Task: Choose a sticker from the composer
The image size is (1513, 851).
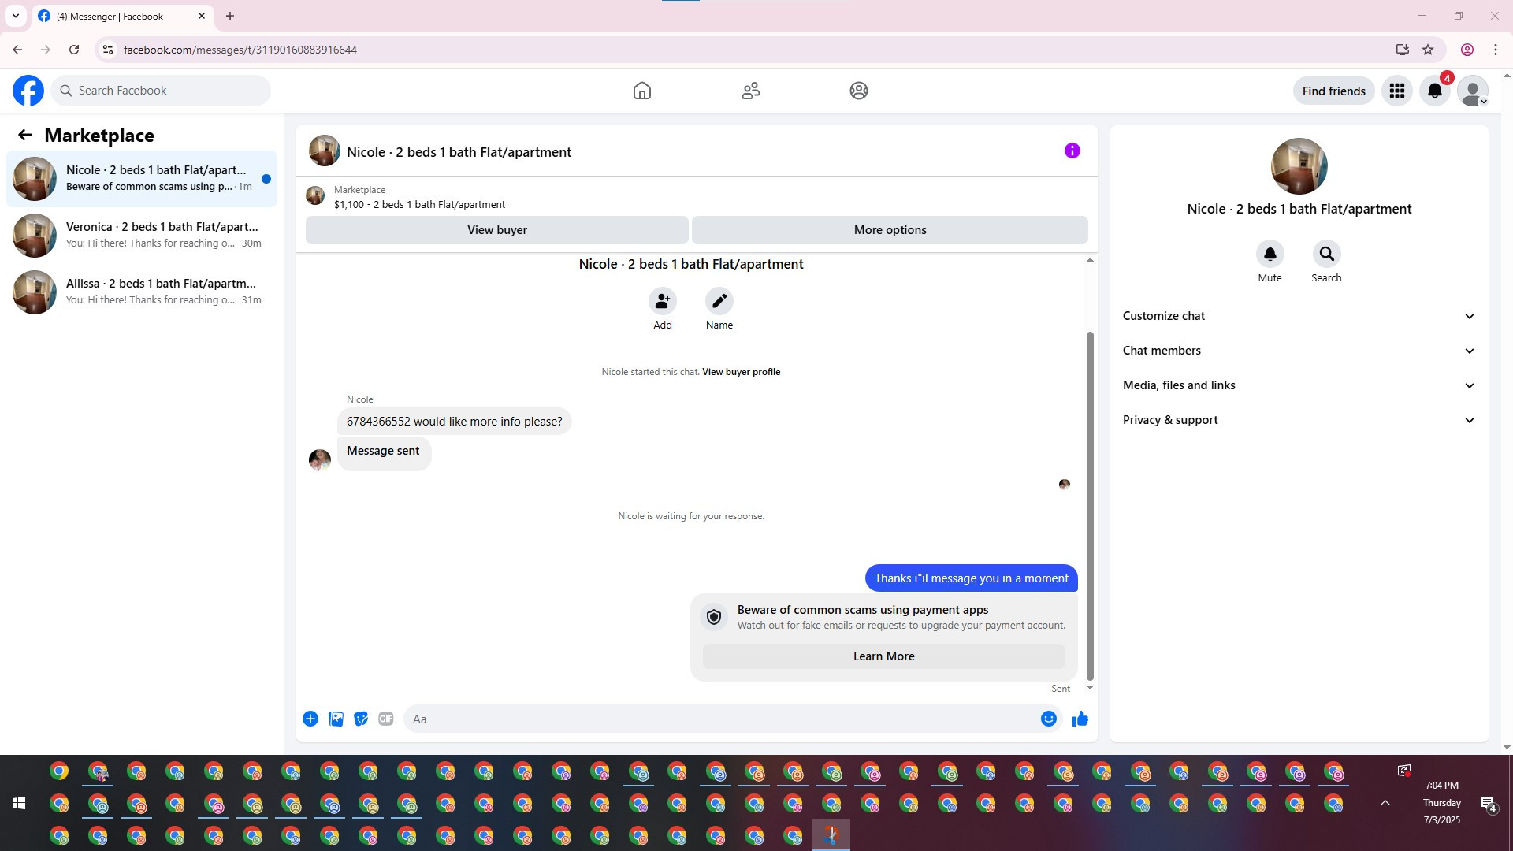Action: [361, 719]
